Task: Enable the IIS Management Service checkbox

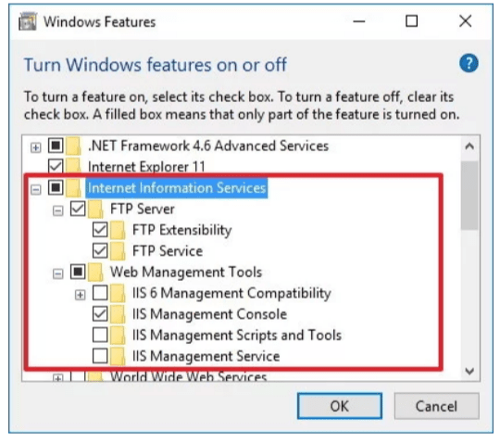Action: [x=100, y=356]
